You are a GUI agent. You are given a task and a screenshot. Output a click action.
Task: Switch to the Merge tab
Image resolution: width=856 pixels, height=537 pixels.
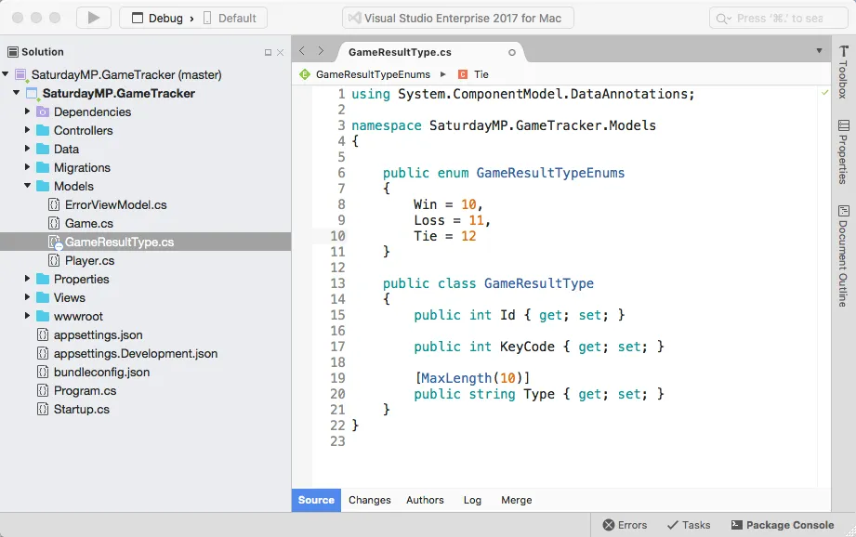pyautogui.click(x=517, y=500)
